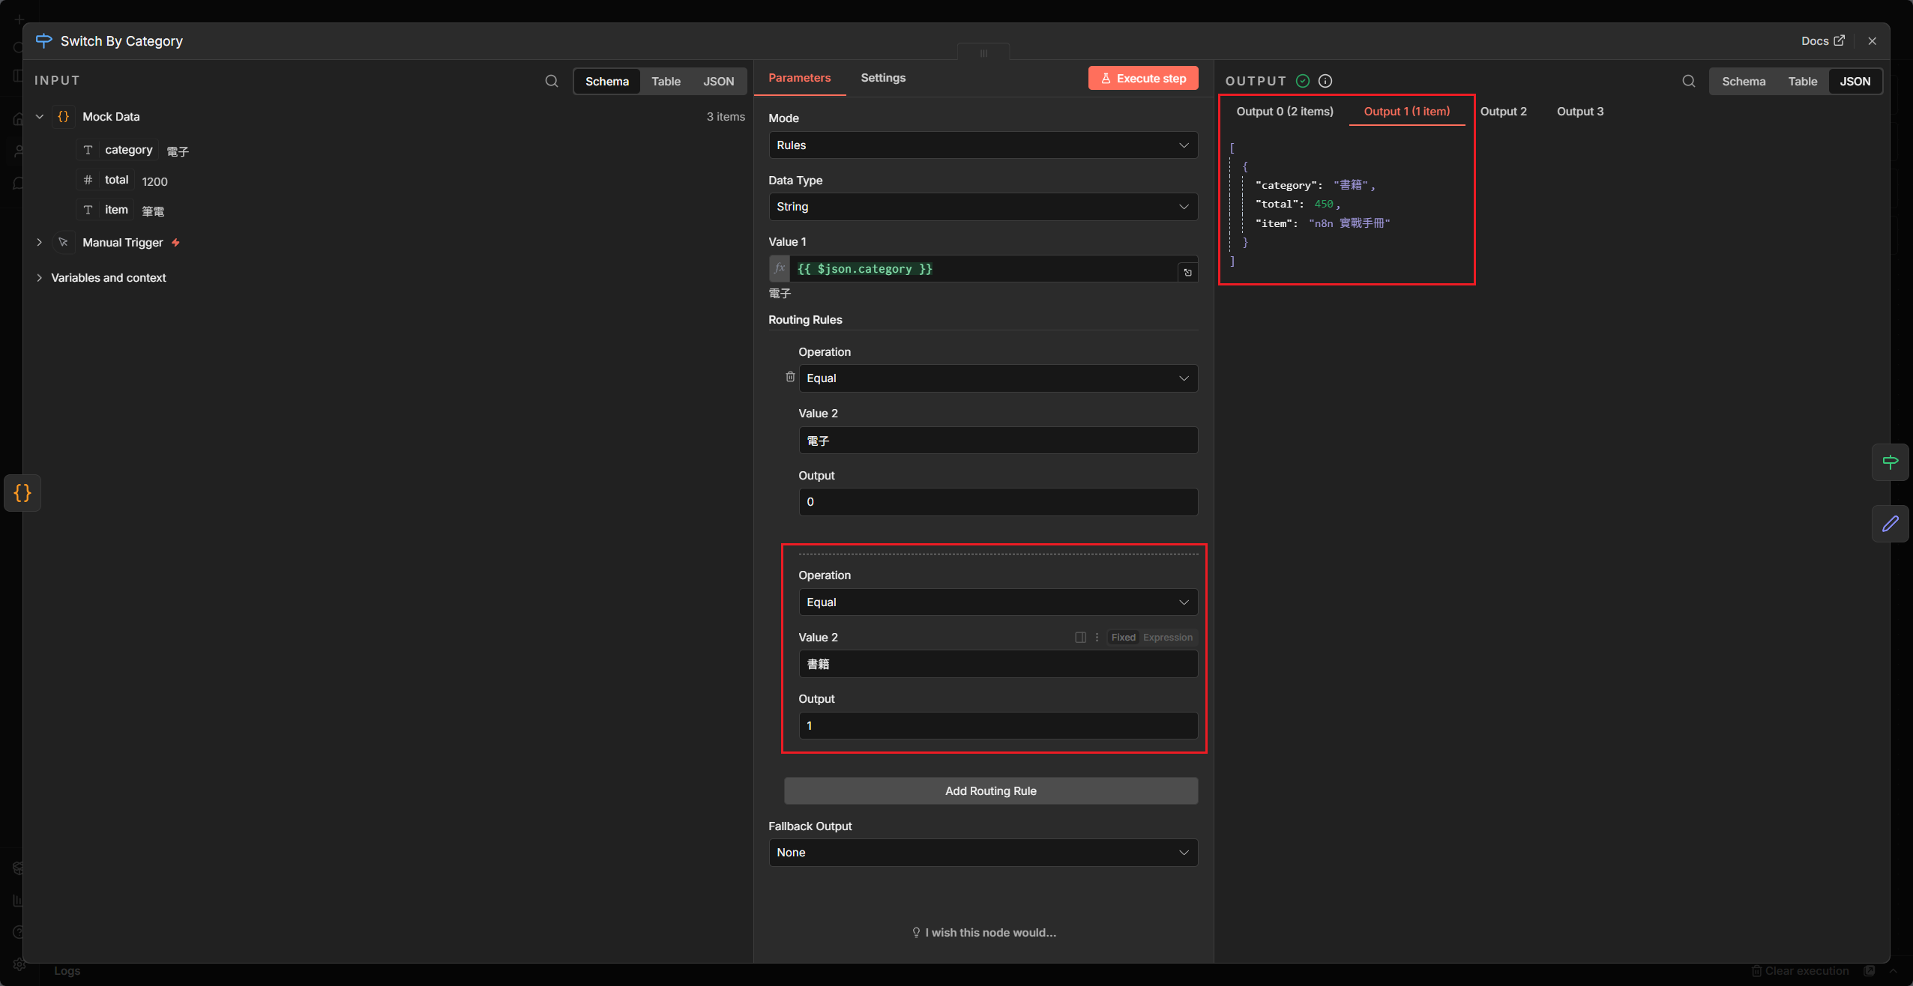This screenshot has width=1913, height=986.
Task: Open the Mode dropdown showing Rules
Action: click(x=983, y=145)
